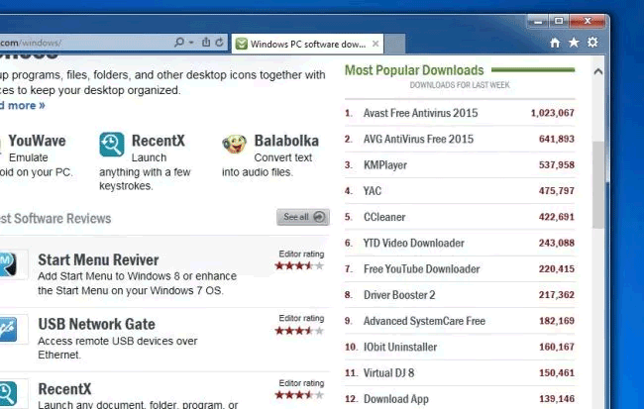Click the compatibility view icon in address bar
Screen dimensions: 644x409
pyautogui.click(x=206, y=42)
